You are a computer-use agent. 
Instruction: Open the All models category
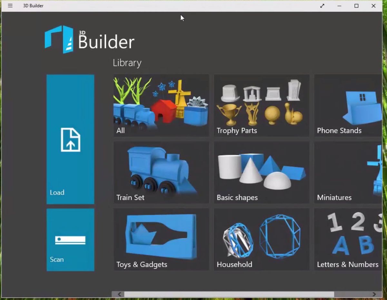click(x=161, y=106)
